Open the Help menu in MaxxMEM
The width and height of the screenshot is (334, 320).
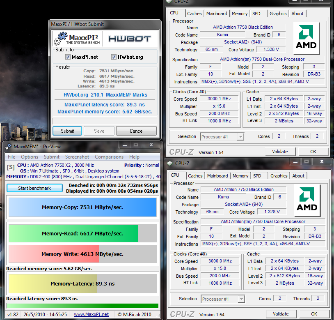134,157
